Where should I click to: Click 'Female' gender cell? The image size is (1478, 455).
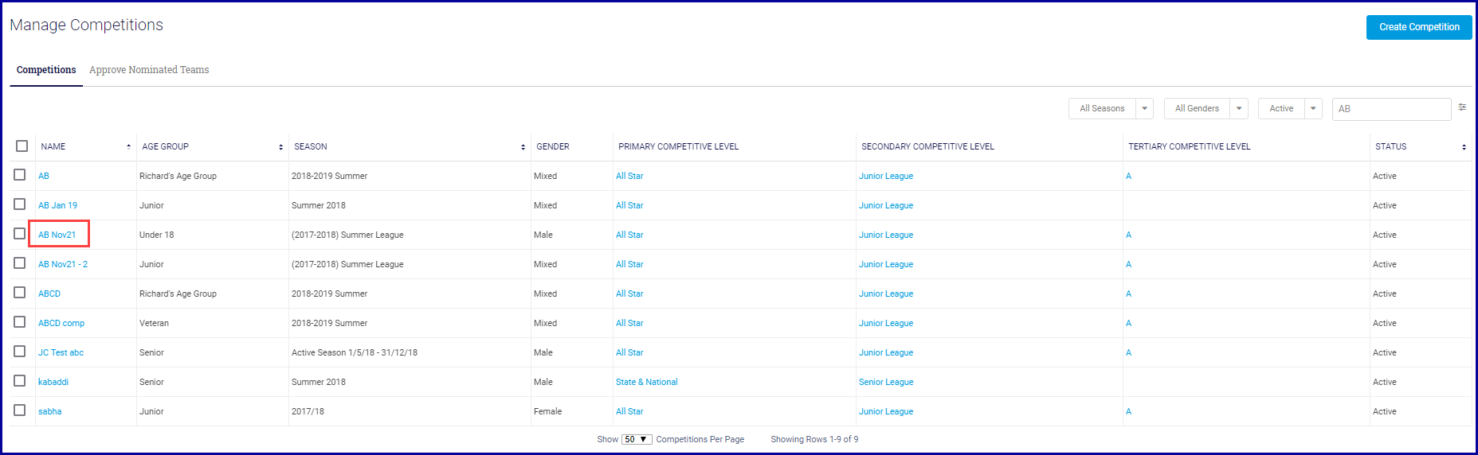click(547, 411)
